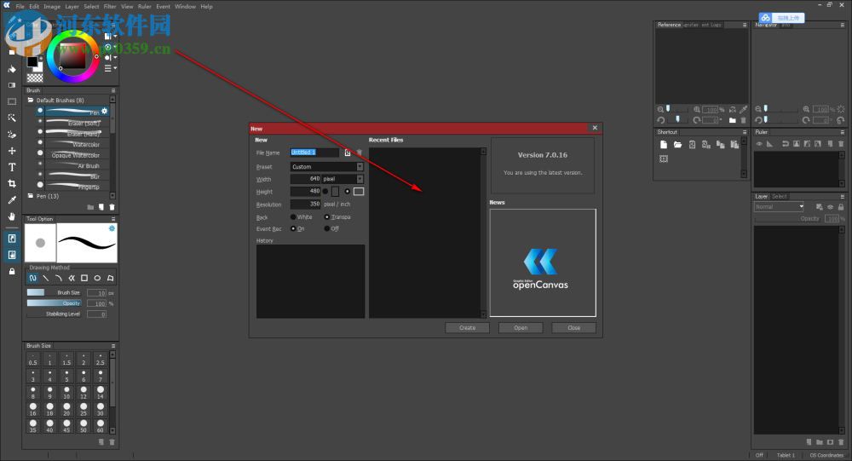Click the File Name input field

click(314, 153)
